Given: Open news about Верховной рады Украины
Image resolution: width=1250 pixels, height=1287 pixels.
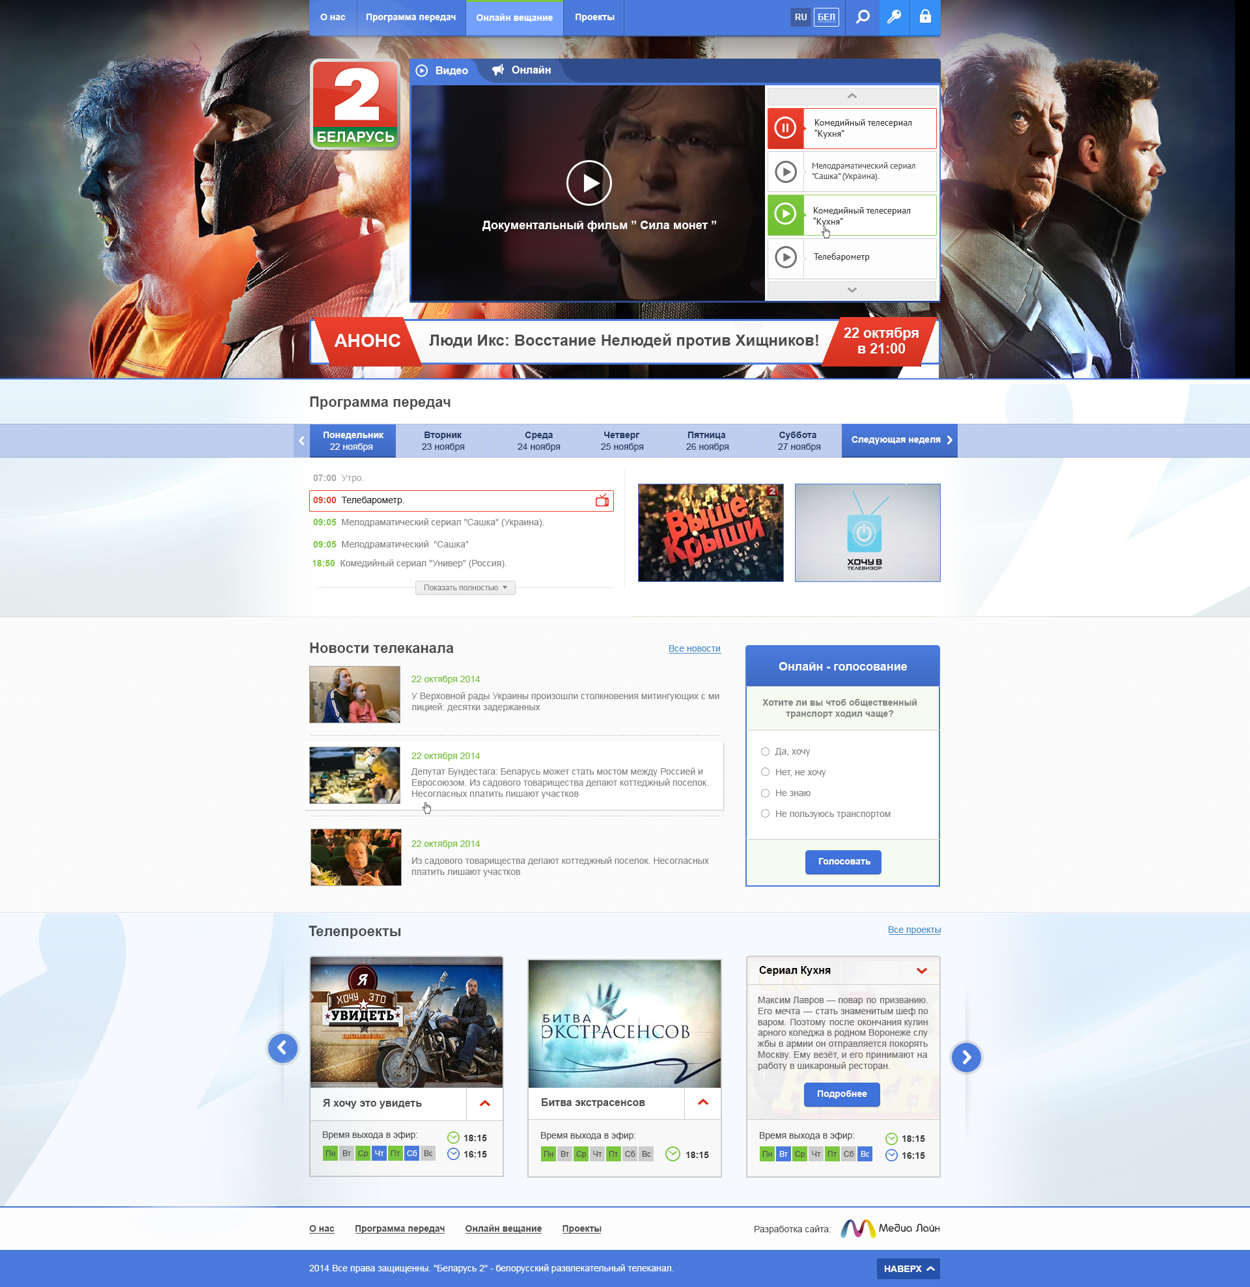Looking at the screenshot, I should tap(565, 701).
